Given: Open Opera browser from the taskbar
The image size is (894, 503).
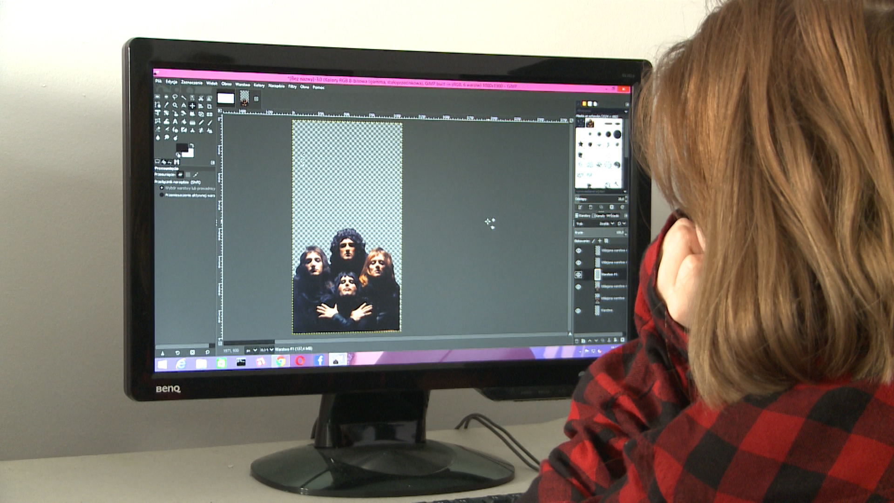Looking at the screenshot, I should (300, 361).
